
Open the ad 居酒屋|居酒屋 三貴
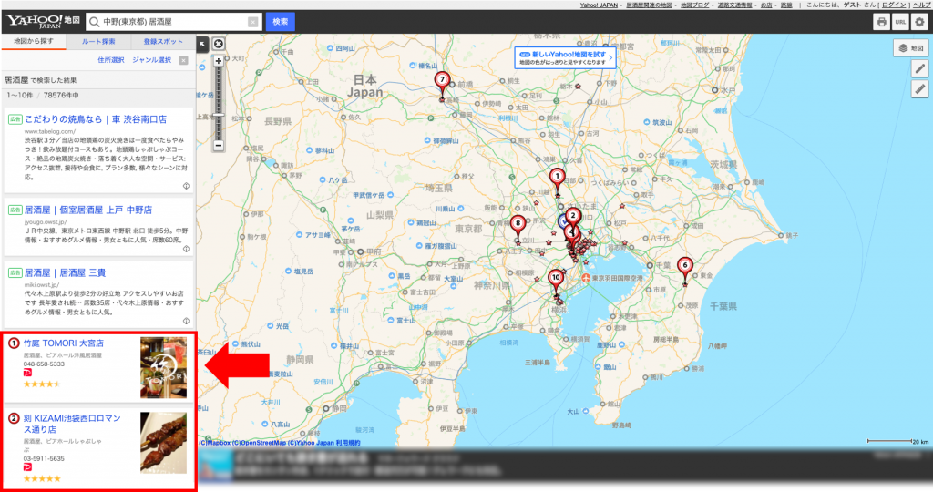(65, 273)
